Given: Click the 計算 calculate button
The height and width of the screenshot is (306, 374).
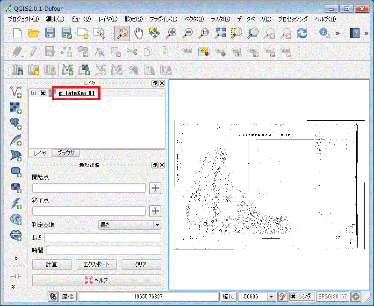Looking at the screenshot, I should tap(51, 264).
